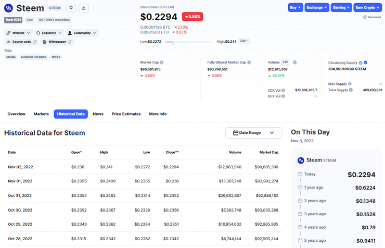
Task: Open Circulating Supply info icon
Action: click(361, 63)
